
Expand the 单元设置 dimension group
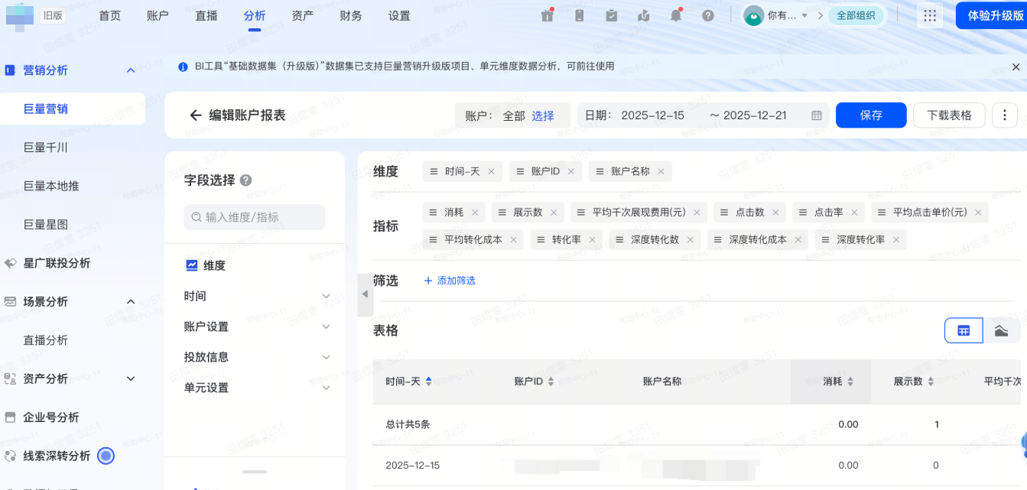click(x=326, y=388)
